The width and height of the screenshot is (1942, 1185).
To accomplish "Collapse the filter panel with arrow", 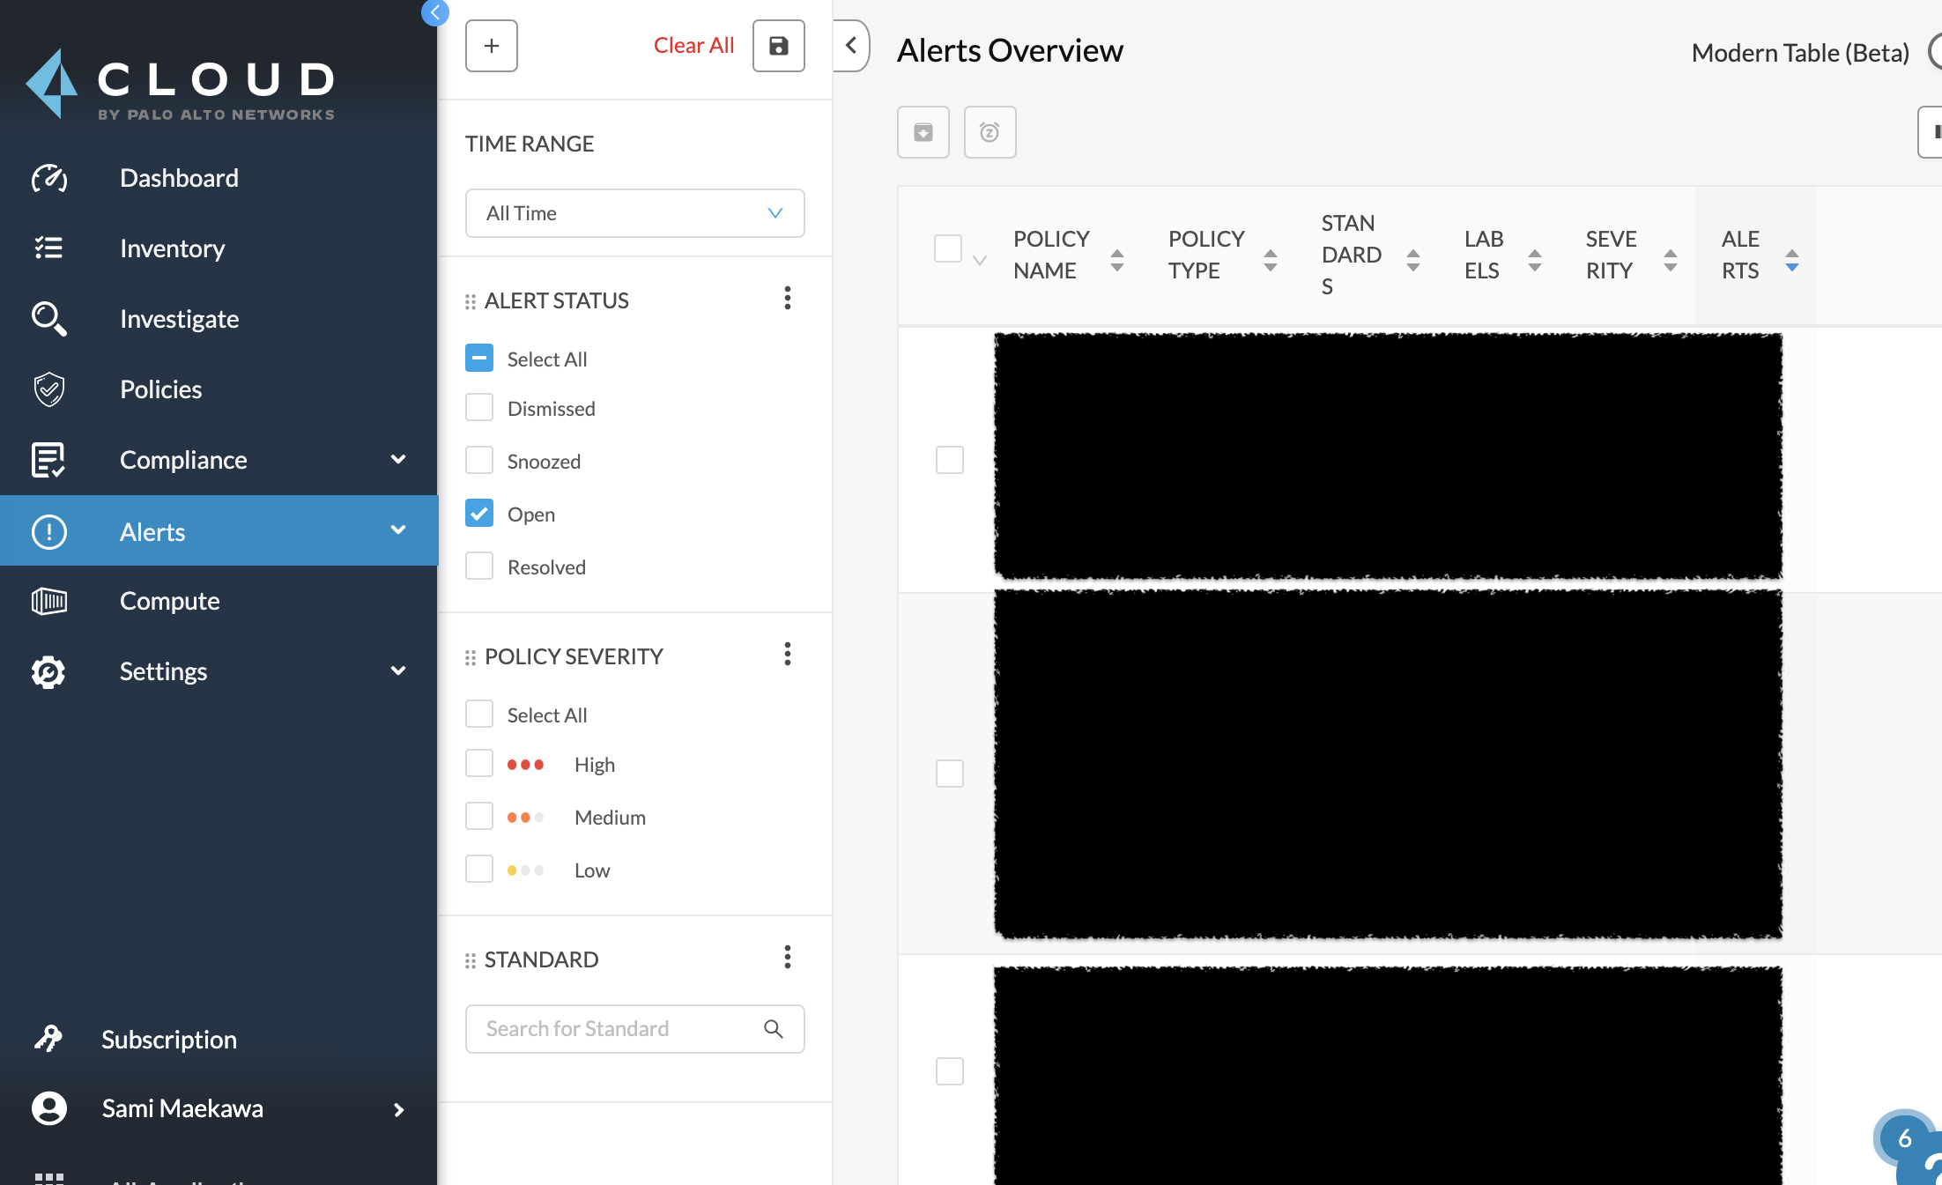I will pyautogui.click(x=850, y=46).
